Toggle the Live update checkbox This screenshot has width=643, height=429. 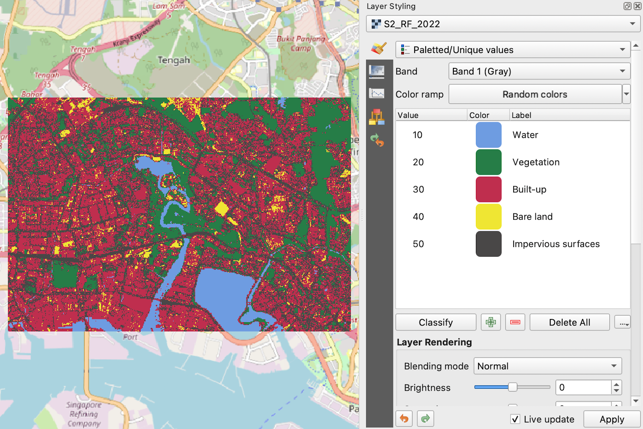[x=515, y=419]
